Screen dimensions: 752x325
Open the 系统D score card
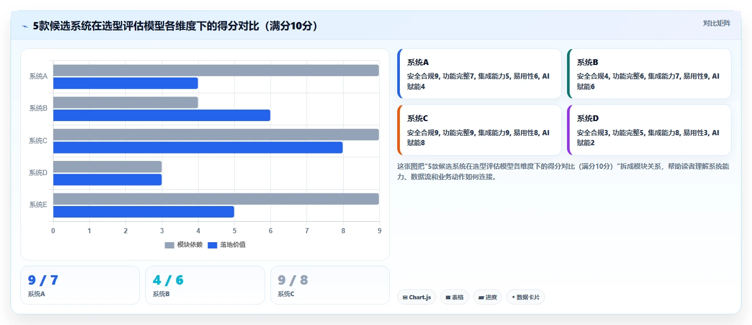click(649, 130)
